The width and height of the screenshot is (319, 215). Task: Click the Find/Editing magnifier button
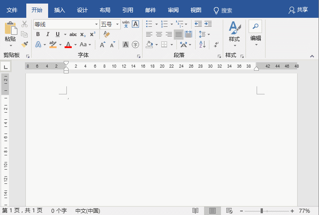[255, 27]
